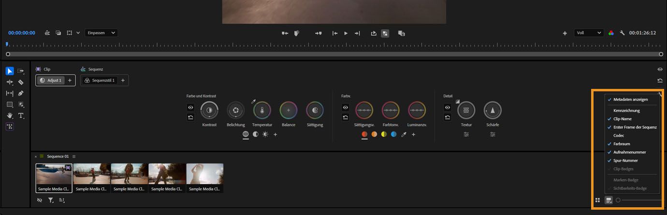Pick white balance with eyedropper near Temperatur
The width and height of the screenshot is (667, 215).
click(x=253, y=101)
